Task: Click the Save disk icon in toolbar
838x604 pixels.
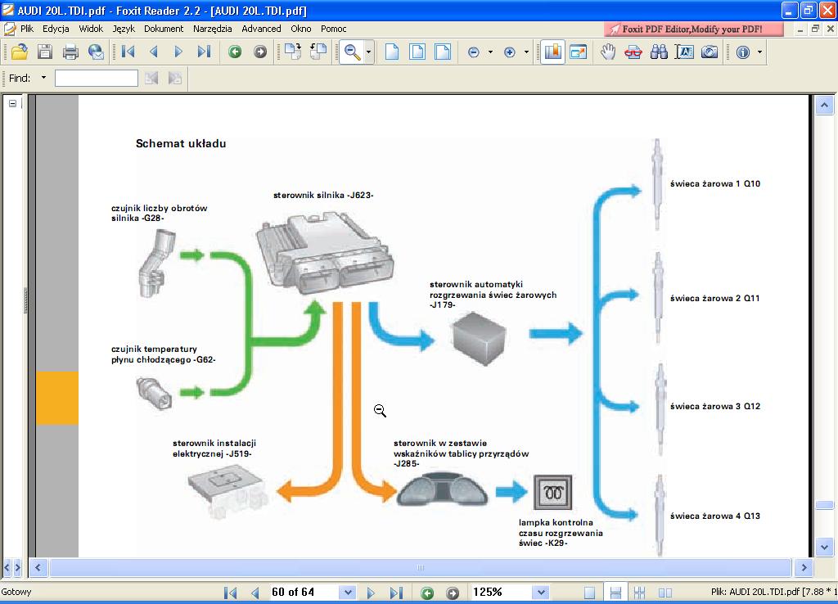Action: coord(44,52)
